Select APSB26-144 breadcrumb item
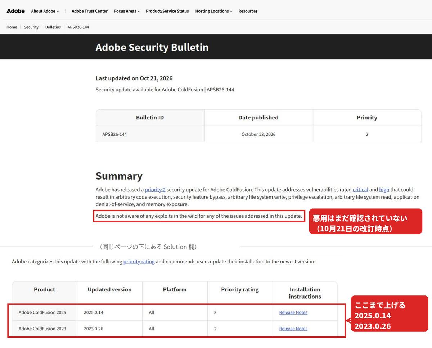Screen dimensions: 432x348 78,27
